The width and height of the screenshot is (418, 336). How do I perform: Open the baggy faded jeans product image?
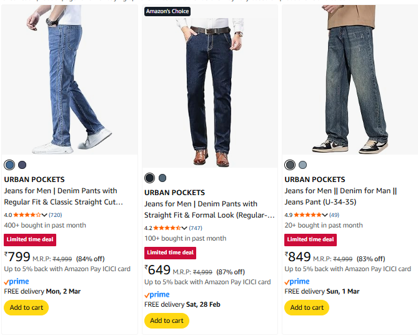pos(350,80)
